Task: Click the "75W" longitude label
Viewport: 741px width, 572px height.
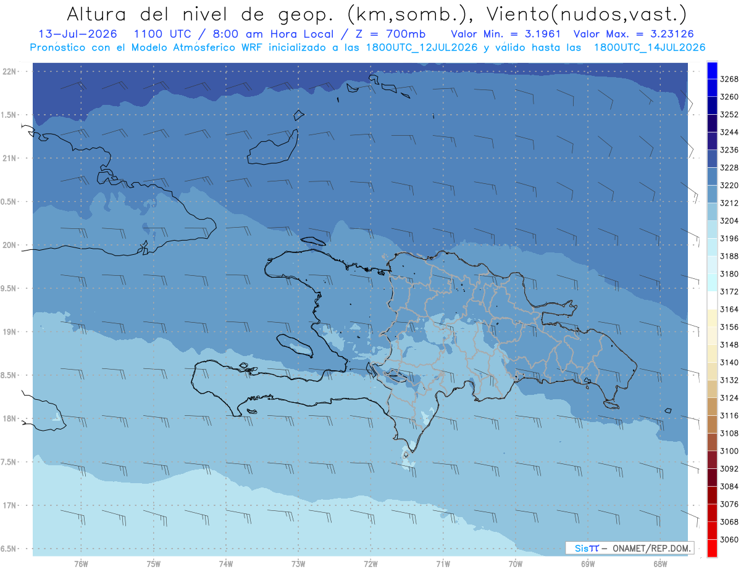Action: (x=154, y=563)
